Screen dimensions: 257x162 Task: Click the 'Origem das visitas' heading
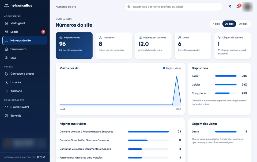coord(205,124)
